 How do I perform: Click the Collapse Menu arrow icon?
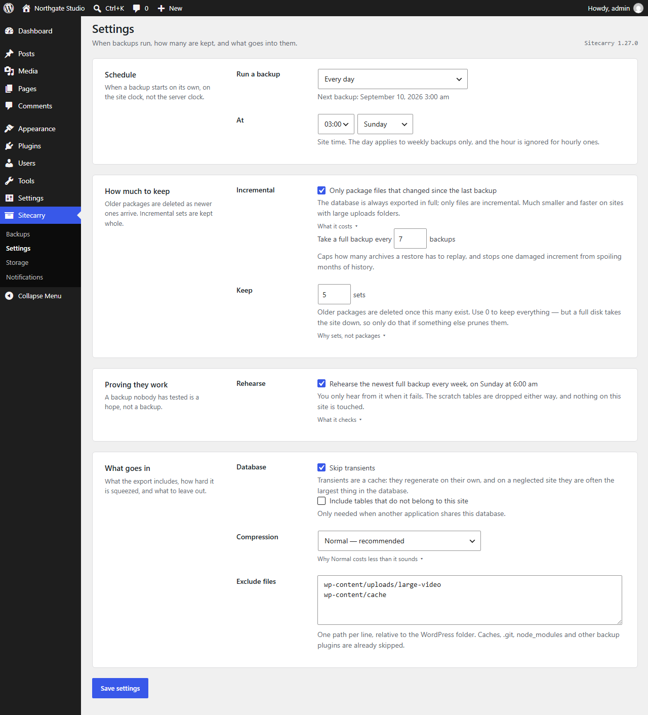click(x=9, y=296)
